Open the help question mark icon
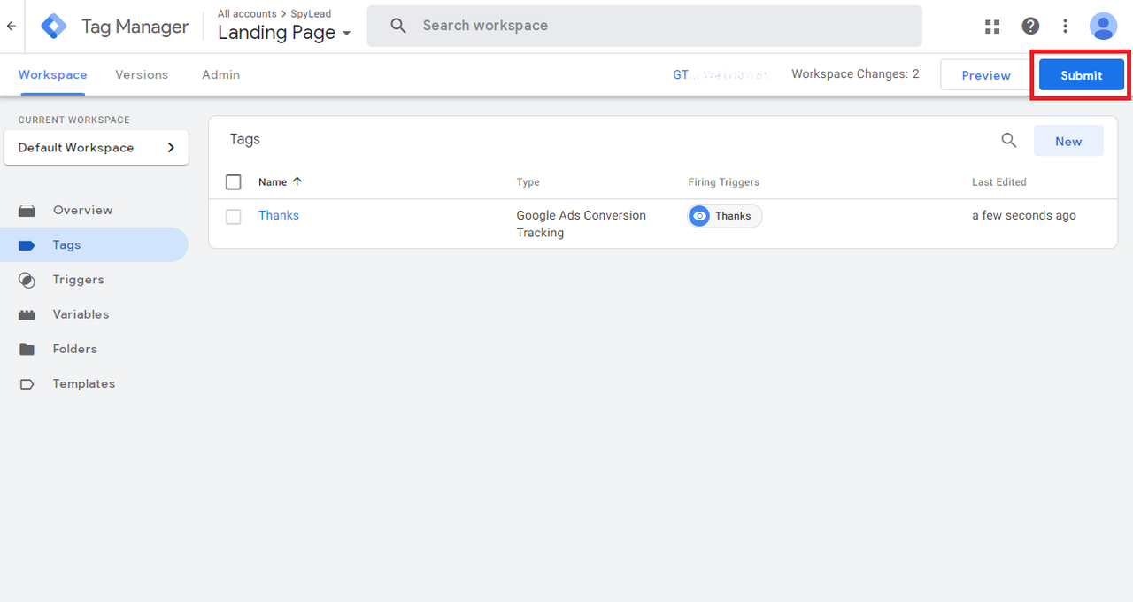1133x602 pixels. point(1030,27)
